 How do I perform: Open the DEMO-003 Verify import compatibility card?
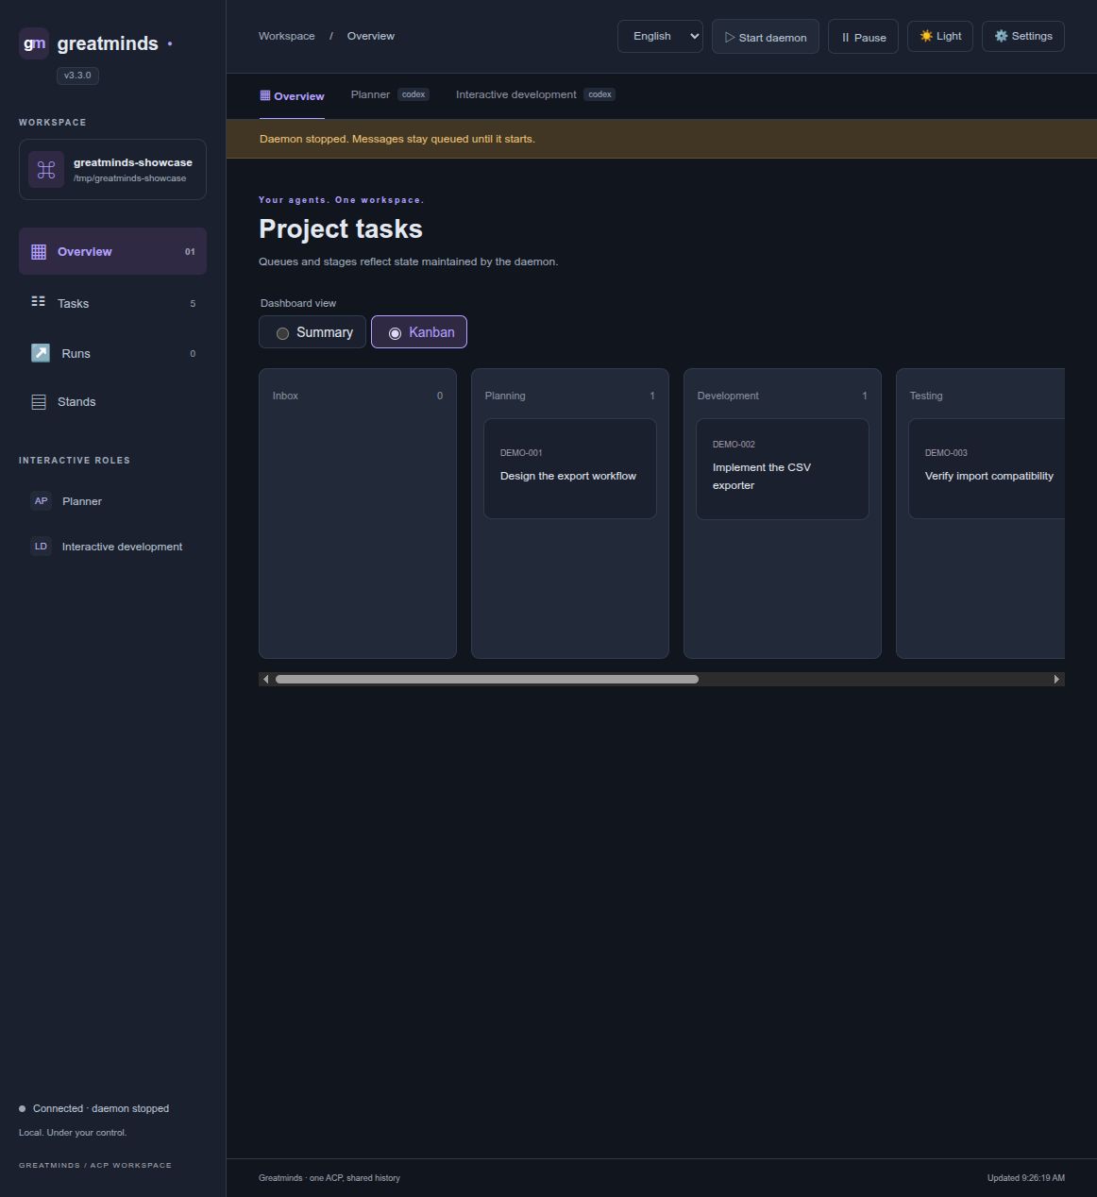point(987,468)
